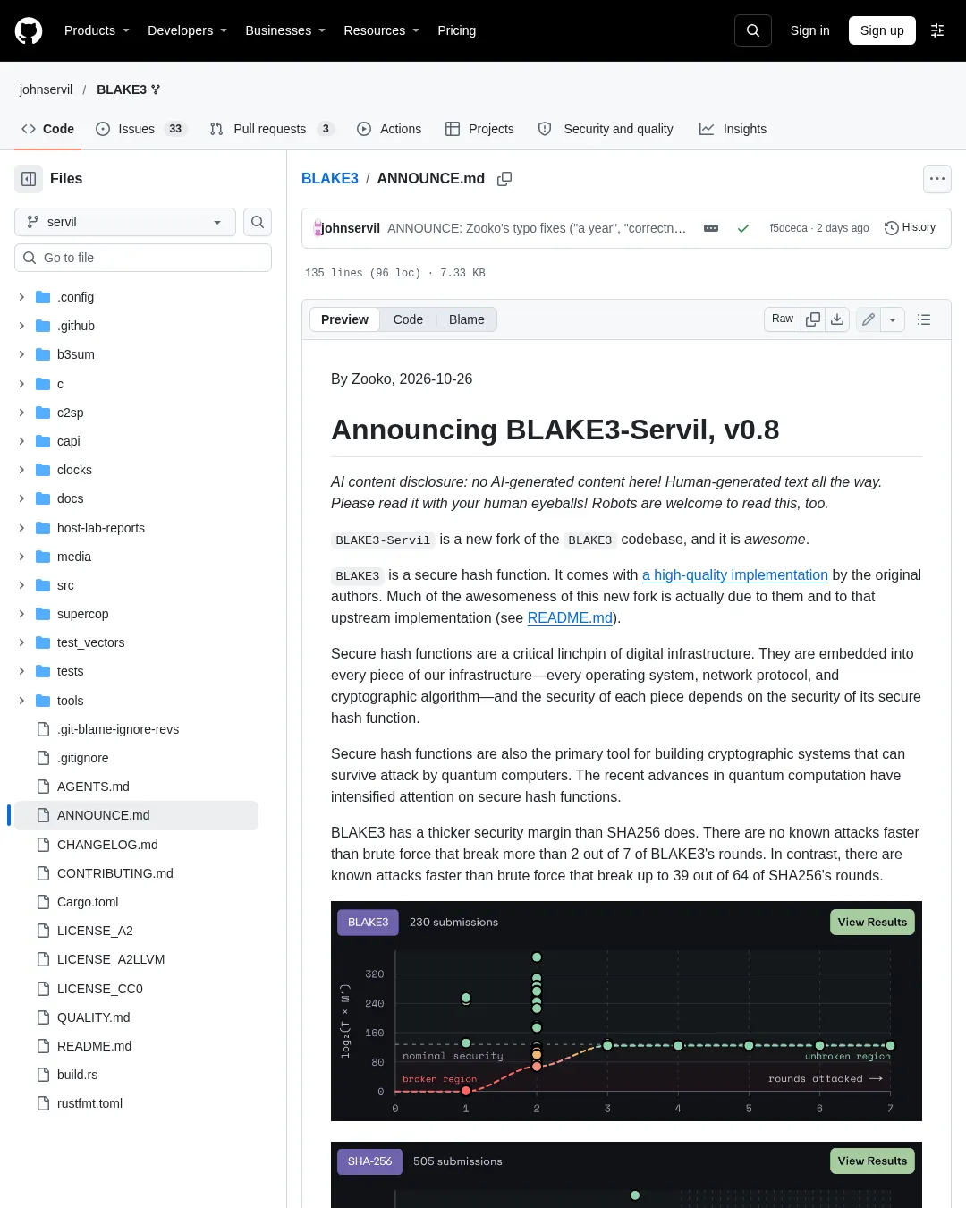
Task: Focus the Go to file input
Action: click(143, 258)
